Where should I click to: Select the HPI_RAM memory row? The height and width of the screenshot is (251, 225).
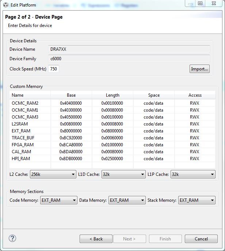113,159
